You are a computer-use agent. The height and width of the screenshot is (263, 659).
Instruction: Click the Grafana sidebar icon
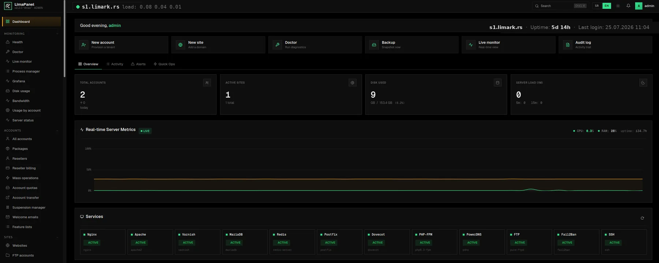8,81
